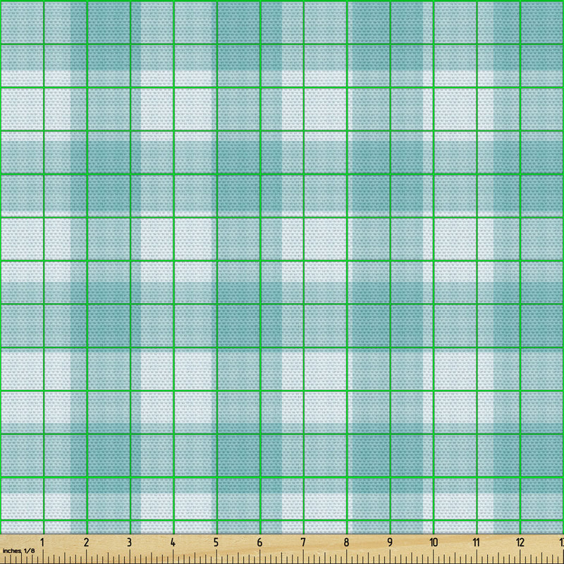Click the ruler number 9
Screen dimensions: 564x564
click(390, 542)
